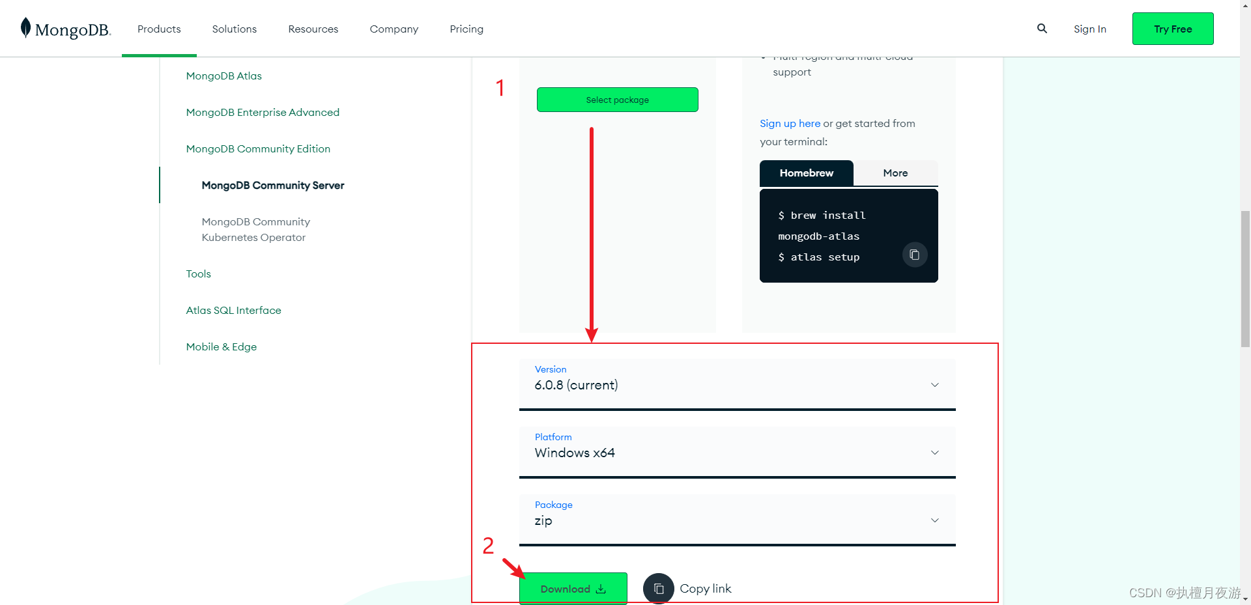The image size is (1251, 605).
Task: Click the Platform dropdown chevron arrow
Action: click(935, 453)
